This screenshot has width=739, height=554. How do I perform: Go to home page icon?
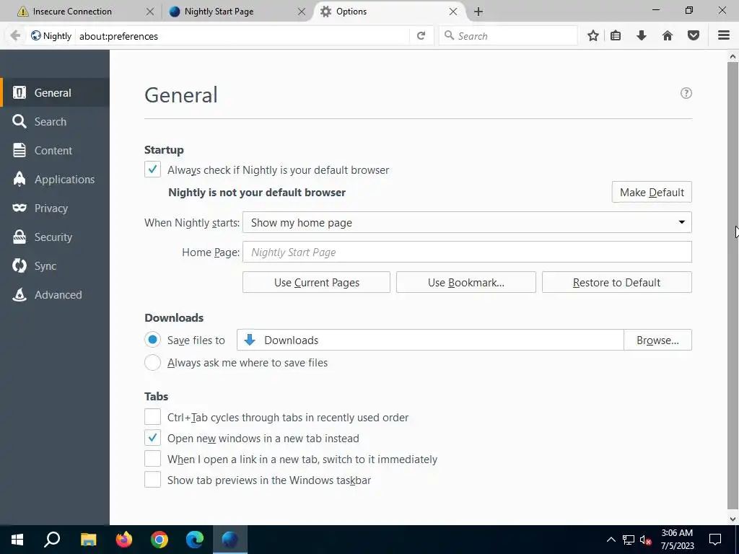tap(667, 36)
